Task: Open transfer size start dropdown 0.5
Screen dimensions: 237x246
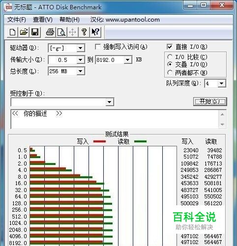Action: (80, 60)
